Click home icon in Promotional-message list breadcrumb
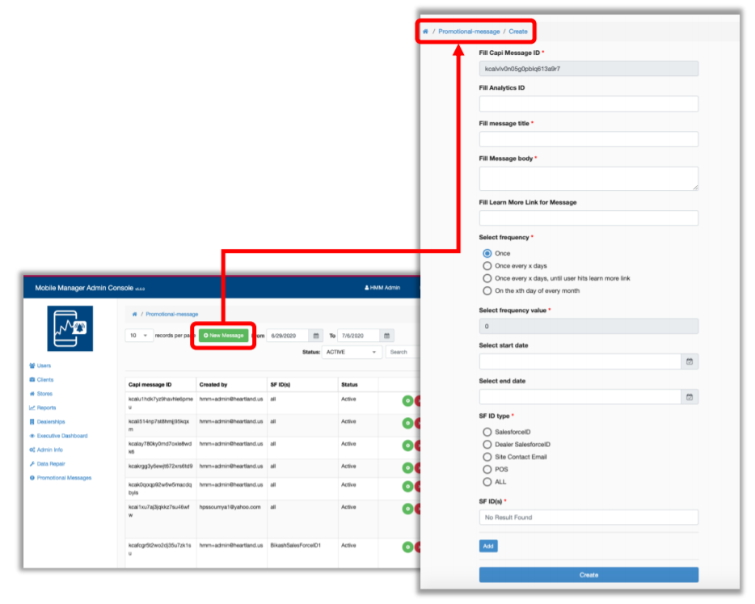The height and width of the screenshot is (604, 755). (x=134, y=314)
